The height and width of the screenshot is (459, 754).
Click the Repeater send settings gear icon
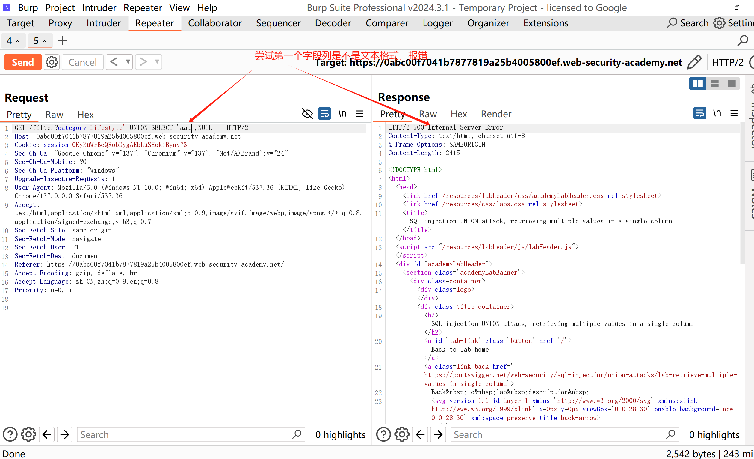click(52, 62)
